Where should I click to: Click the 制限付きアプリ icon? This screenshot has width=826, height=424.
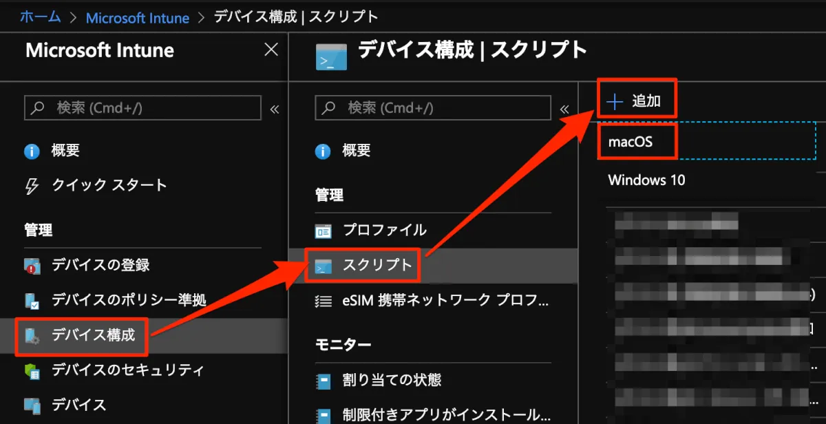(x=323, y=415)
